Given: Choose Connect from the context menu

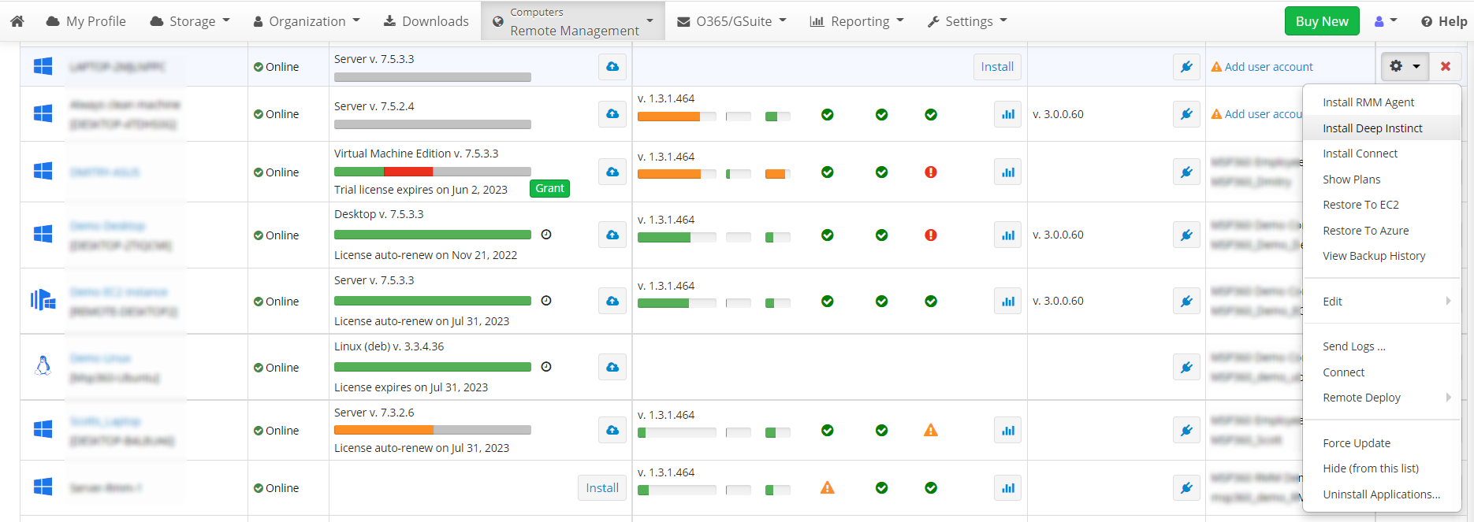Looking at the screenshot, I should [1343, 372].
